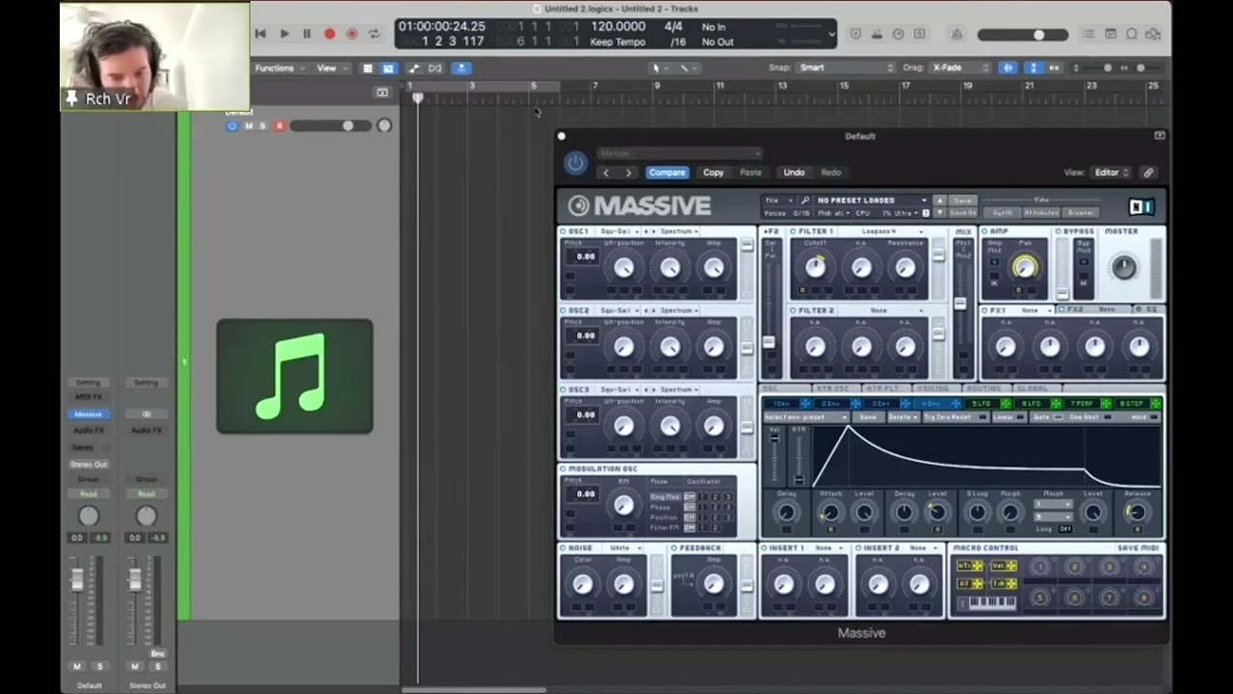Image resolution: width=1233 pixels, height=694 pixels.
Task: Click the Macro Control keyboard icon
Action: (x=985, y=603)
